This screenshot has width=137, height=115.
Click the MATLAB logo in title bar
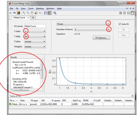(x=10, y=3)
